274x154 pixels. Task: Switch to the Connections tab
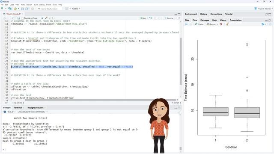click(x=216, y=14)
